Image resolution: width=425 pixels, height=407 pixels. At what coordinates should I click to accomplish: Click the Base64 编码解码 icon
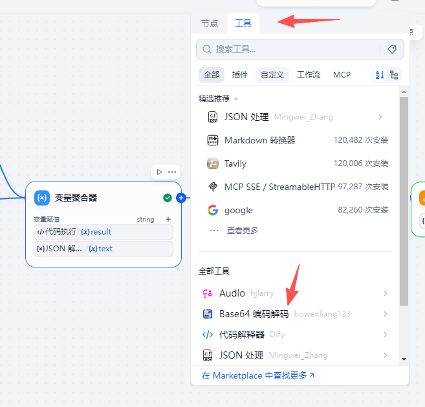point(208,314)
